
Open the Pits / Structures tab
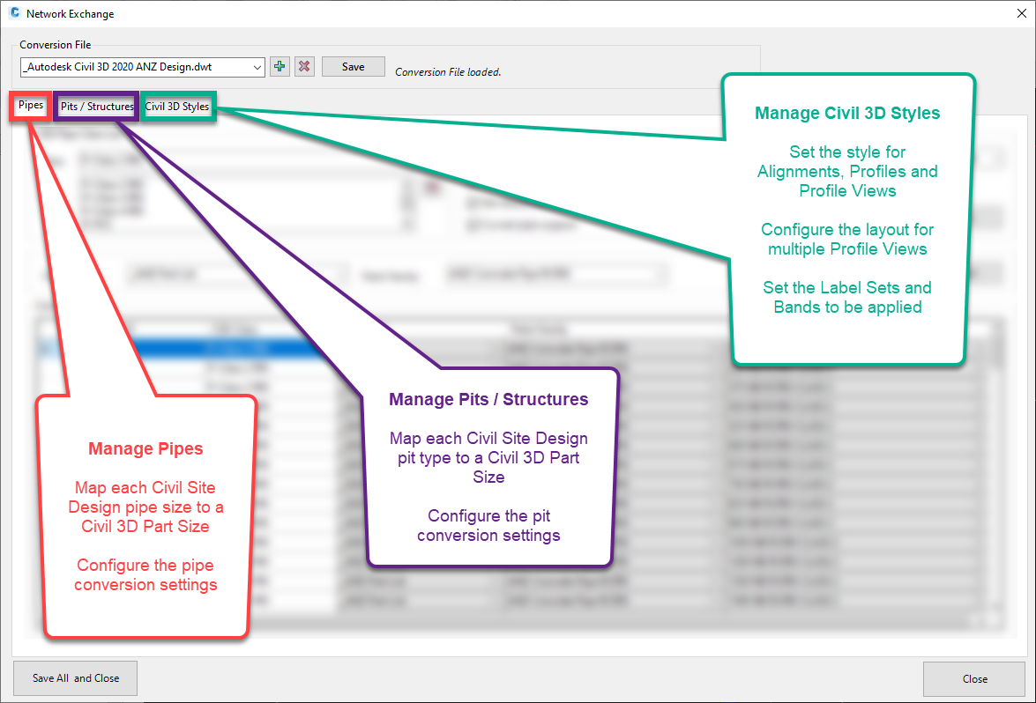(x=96, y=107)
